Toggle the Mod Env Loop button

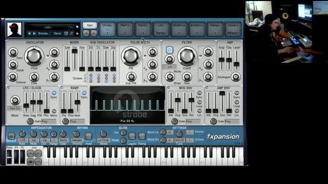(x=199, y=102)
